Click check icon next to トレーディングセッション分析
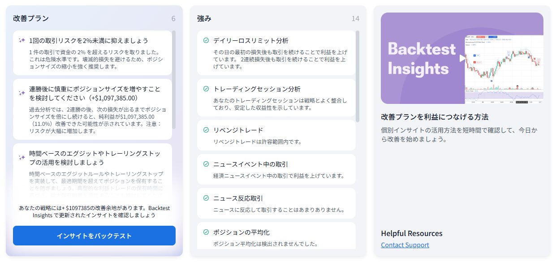This screenshot has width=556, height=262. (206, 89)
